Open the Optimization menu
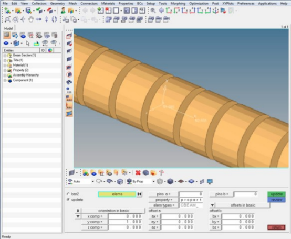291x239 pixels. (x=199, y=3)
